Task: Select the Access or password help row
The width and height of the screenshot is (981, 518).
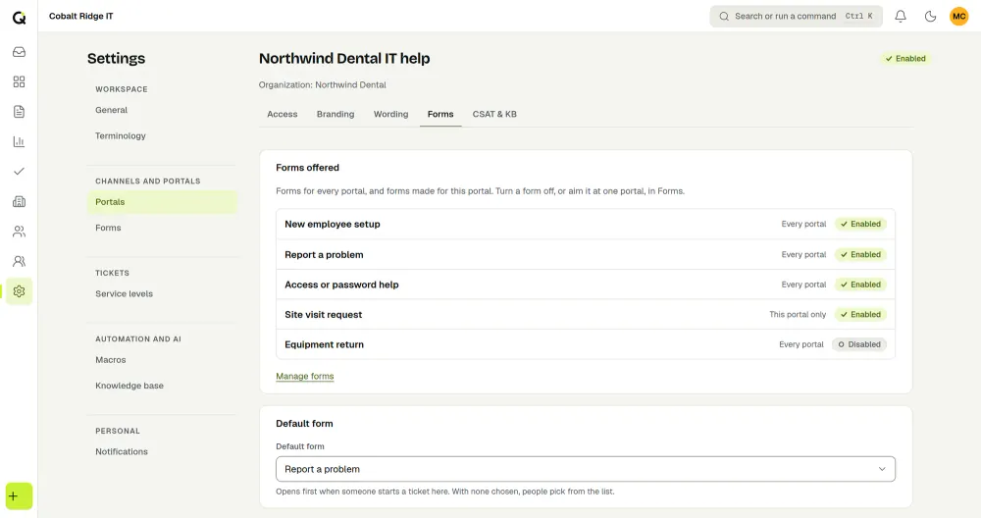Action: click(585, 285)
